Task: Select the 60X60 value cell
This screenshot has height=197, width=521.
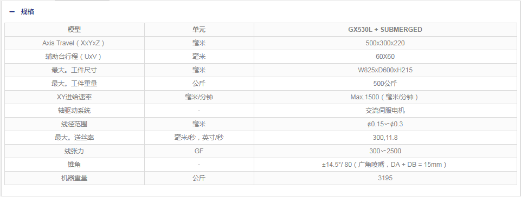Action: point(385,57)
